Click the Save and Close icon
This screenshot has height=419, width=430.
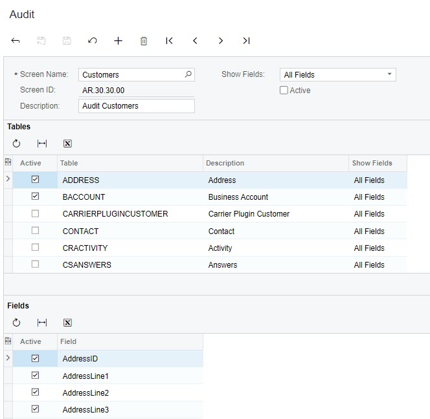41,41
